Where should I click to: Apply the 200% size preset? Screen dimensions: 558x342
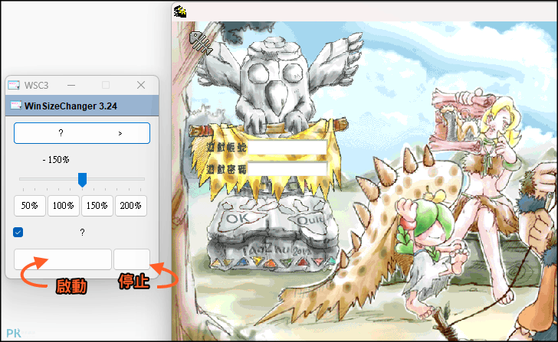pyautogui.click(x=131, y=206)
